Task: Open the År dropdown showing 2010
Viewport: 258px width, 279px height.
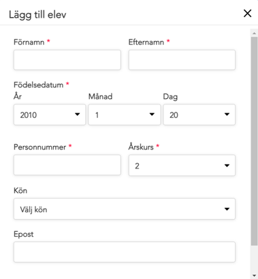Action: click(x=50, y=115)
